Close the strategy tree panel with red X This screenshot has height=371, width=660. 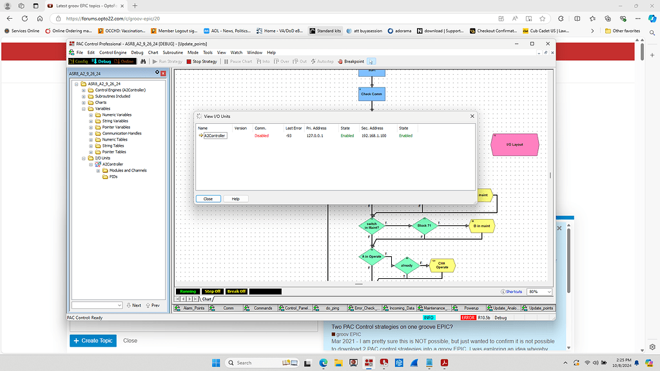(x=163, y=73)
